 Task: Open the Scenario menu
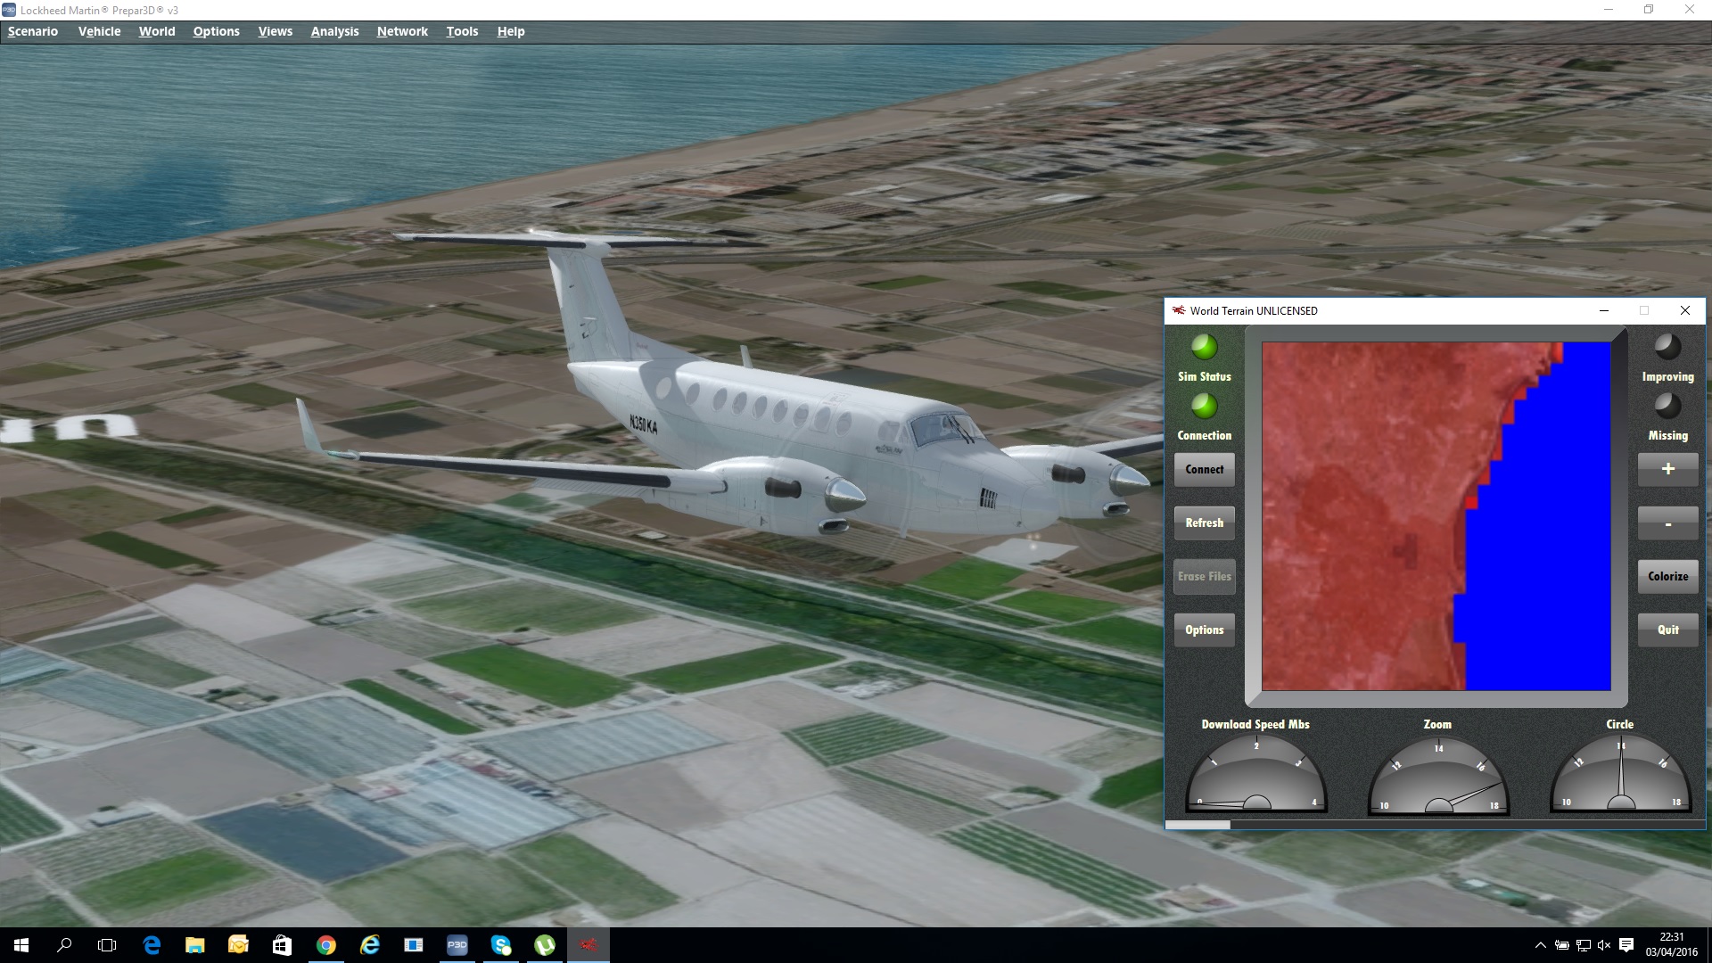pyautogui.click(x=33, y=31)
